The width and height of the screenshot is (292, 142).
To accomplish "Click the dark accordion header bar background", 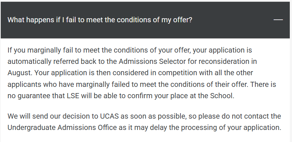I will pos(145,20).
